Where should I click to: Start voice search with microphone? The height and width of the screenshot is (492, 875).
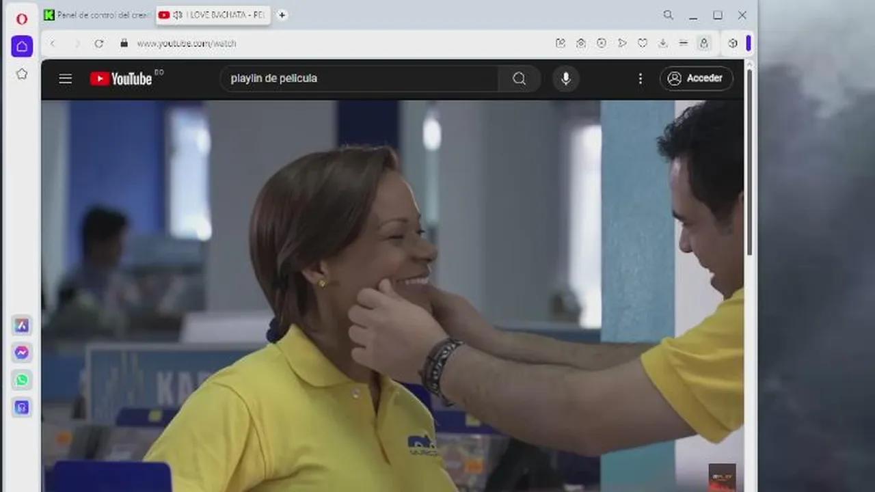click(x=566, y=79)
